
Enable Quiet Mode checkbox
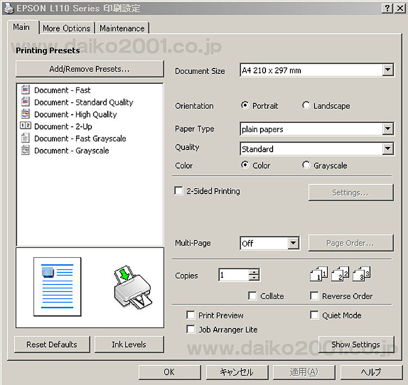[314, 315]
